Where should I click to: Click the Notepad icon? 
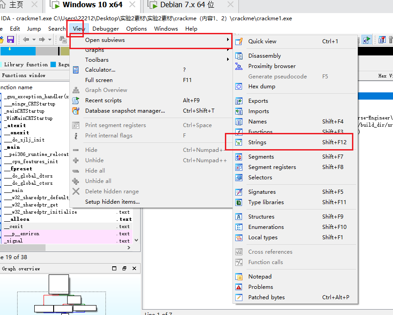239,277
